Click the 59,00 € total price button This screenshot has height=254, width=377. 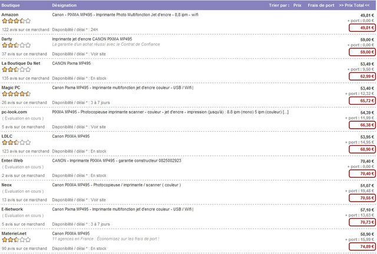(362, 52)
